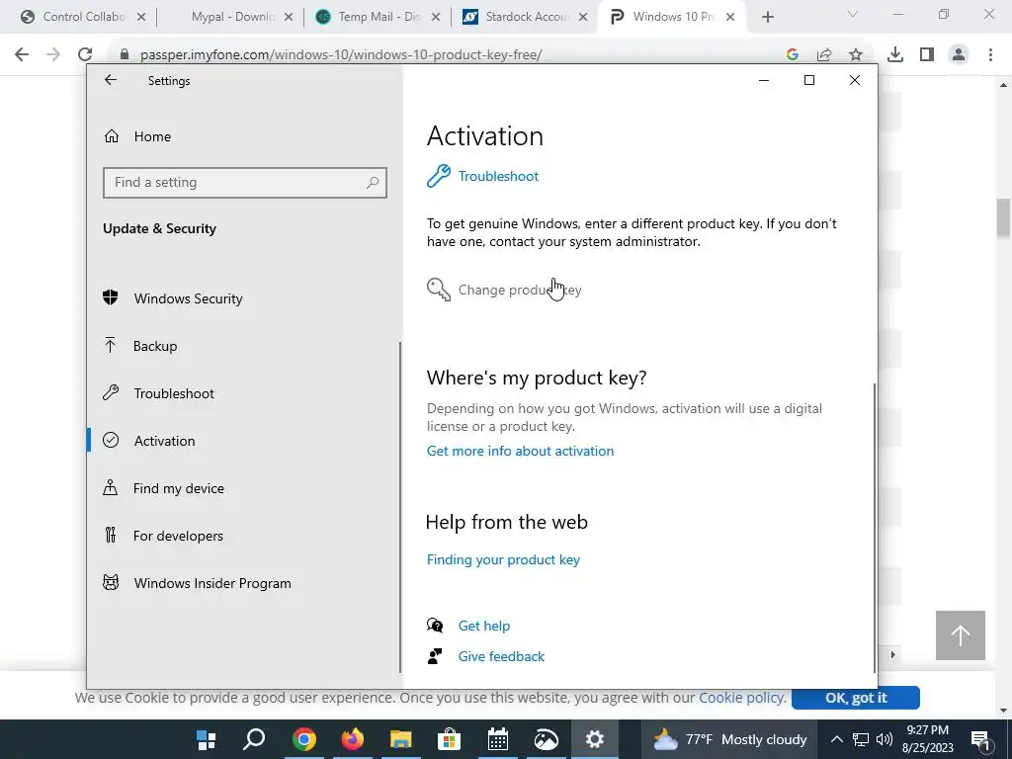Click the wrench icon next to Troubleshoot link

[438, 176]
